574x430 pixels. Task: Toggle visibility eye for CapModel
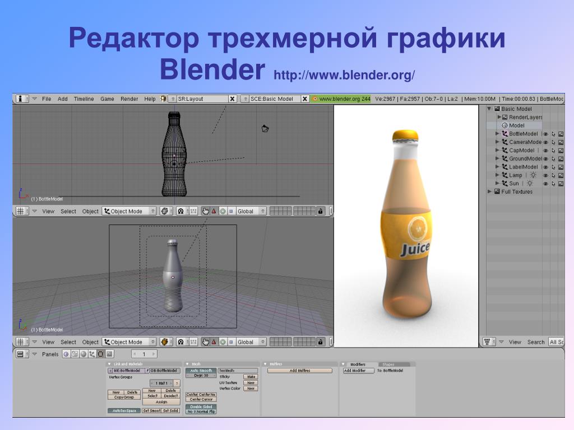coord(545,151)
